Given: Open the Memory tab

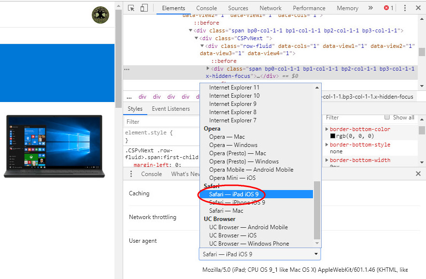Looking at the screenshot, I should (x=347, y=8).
